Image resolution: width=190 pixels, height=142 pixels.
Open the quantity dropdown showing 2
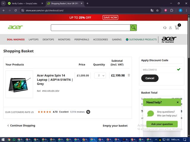(100, 75)
